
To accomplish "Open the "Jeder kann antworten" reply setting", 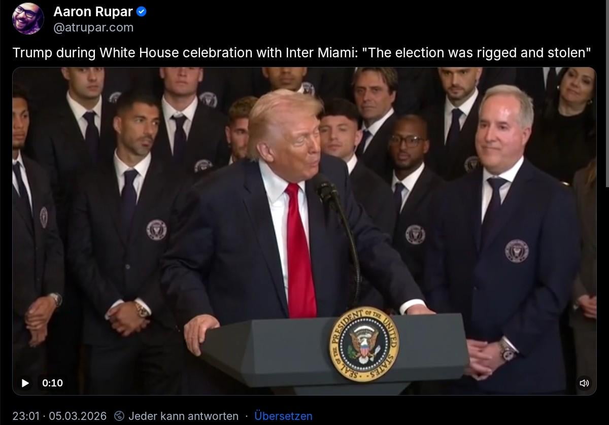I will [x=183, y=416].
